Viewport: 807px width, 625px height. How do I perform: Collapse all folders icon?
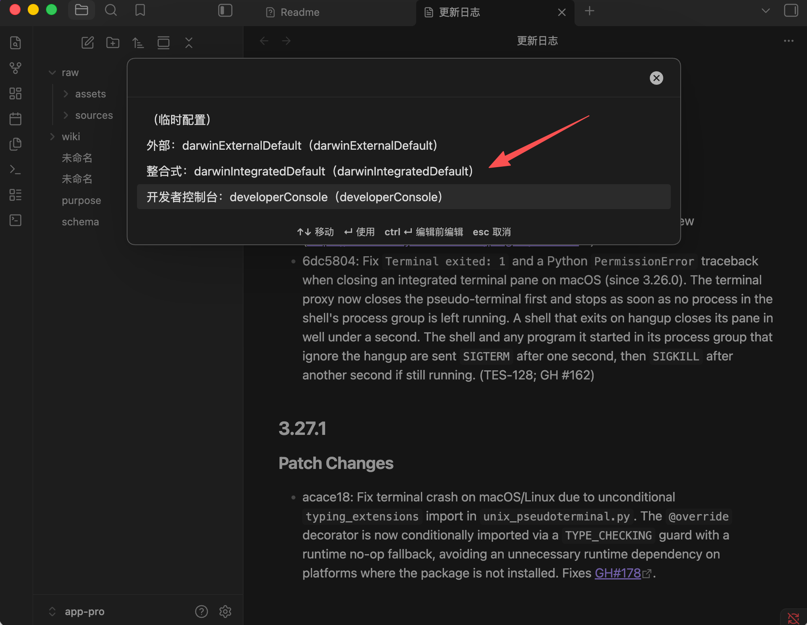click(189, 42)
